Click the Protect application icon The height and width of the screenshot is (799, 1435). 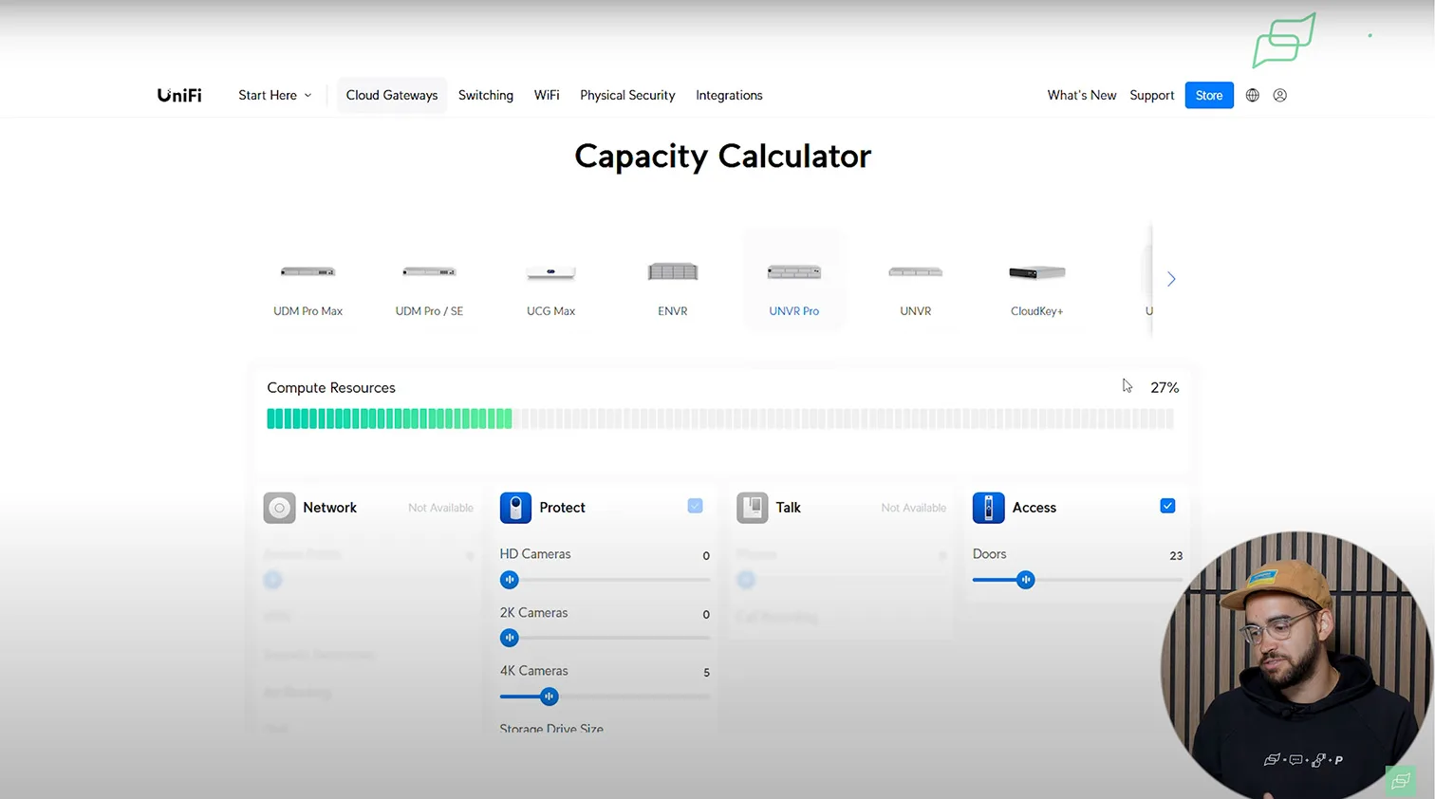pos(515,508)
